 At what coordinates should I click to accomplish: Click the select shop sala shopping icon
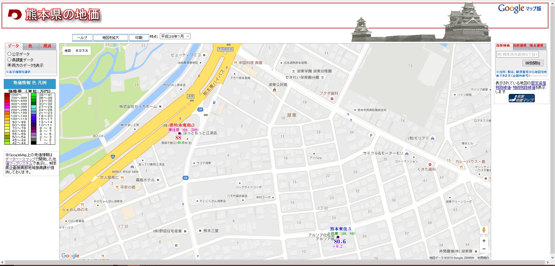coord(132,167)
